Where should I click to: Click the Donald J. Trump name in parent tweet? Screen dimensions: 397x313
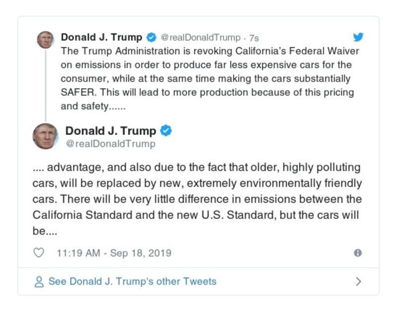101,37
